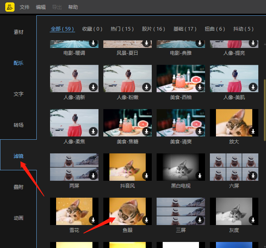The height and width of the screenshot is (248, 266).
Task: Select the 收藏 (0) favorites tab
Action: click(x=92, y=29)
